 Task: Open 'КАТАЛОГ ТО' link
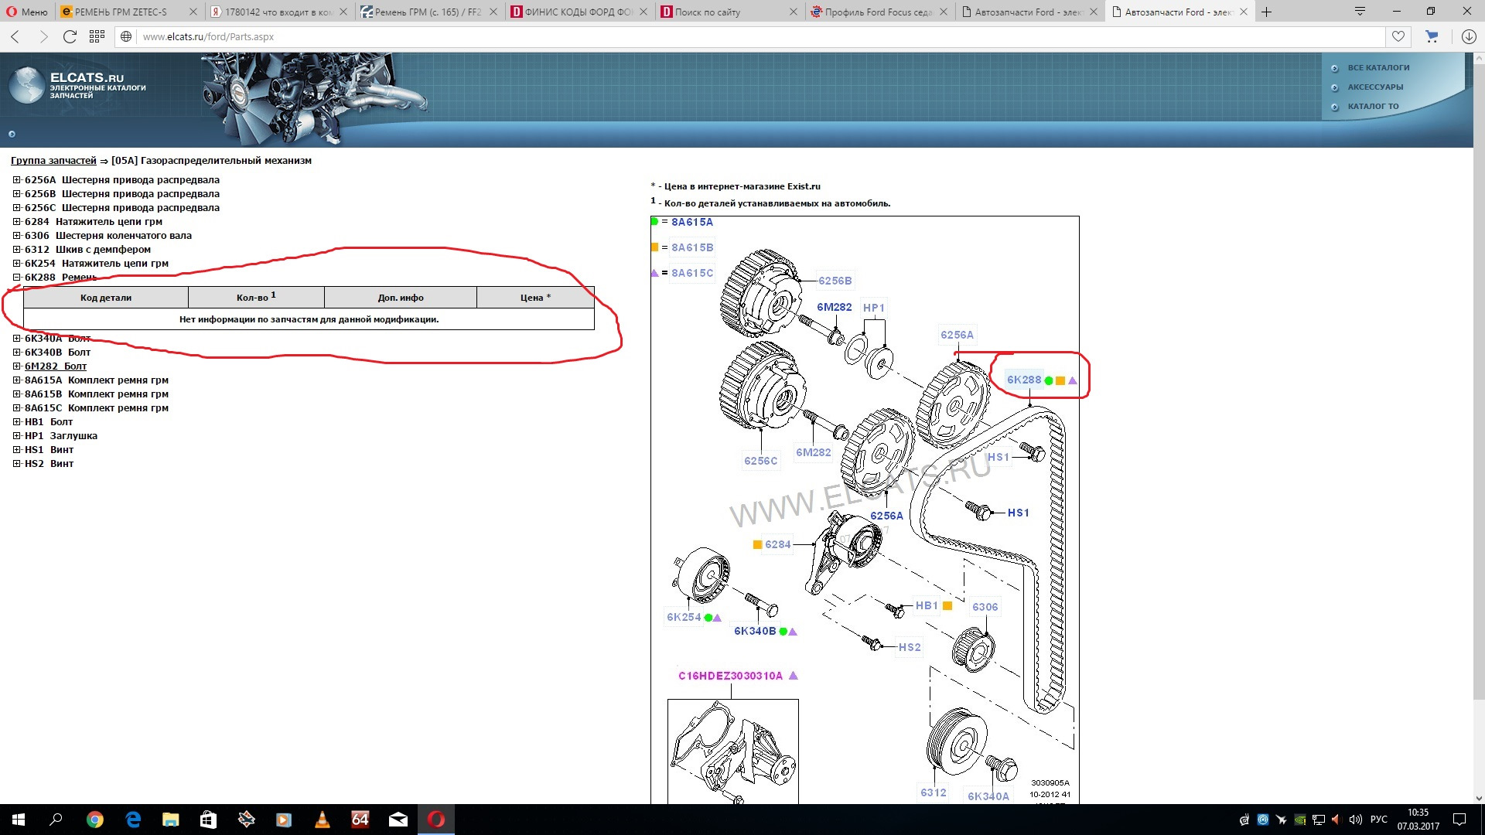point(1373,106)
